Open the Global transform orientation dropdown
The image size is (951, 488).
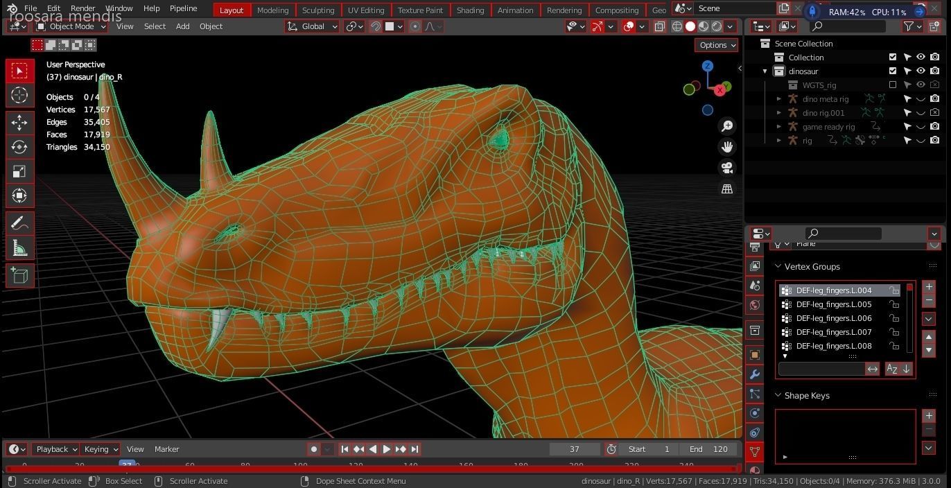pyautogui.click(x=313, y=26)
